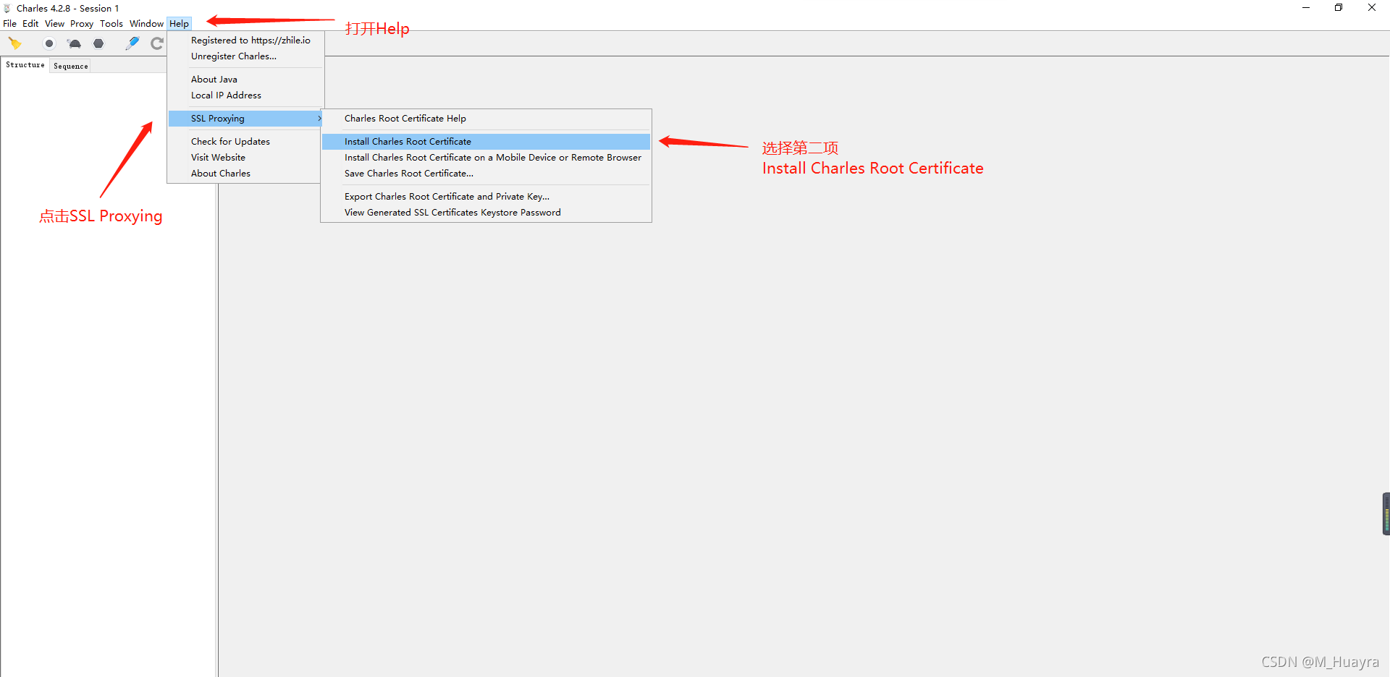Toggle breakpoints with the hexagon icon

(98, 43)
